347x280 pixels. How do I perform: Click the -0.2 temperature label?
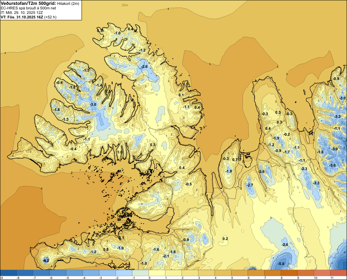287,135
